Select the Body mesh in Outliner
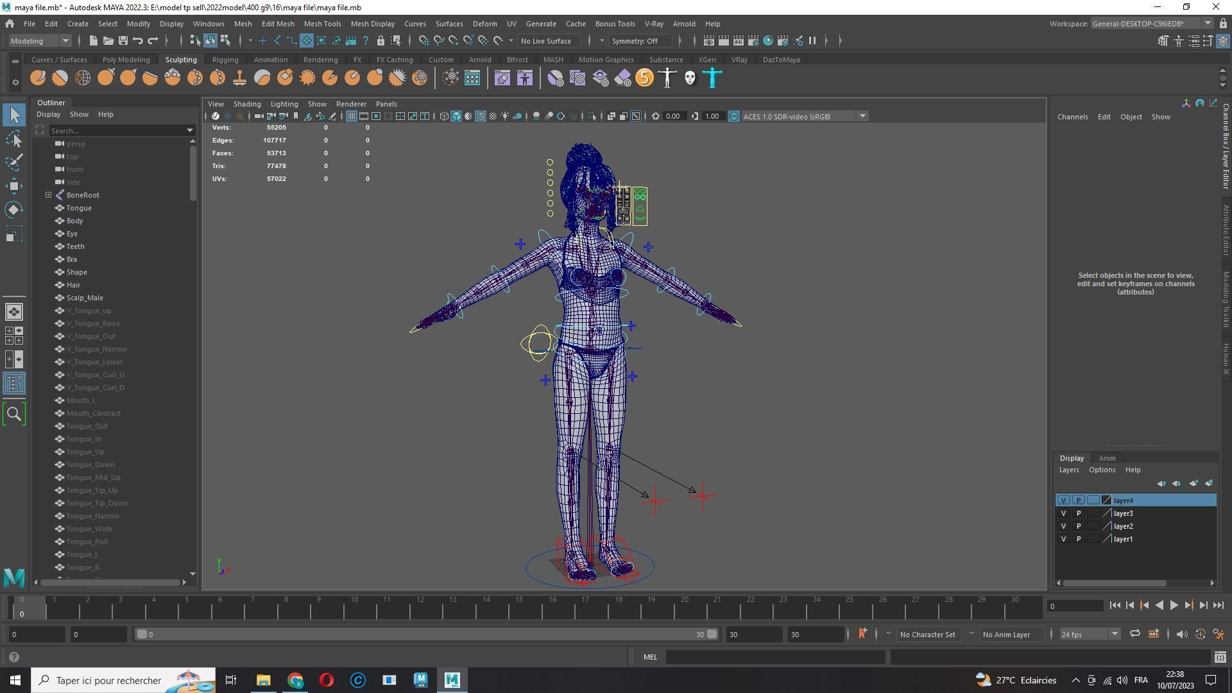The image size is (1232, 693). point(74,221)
